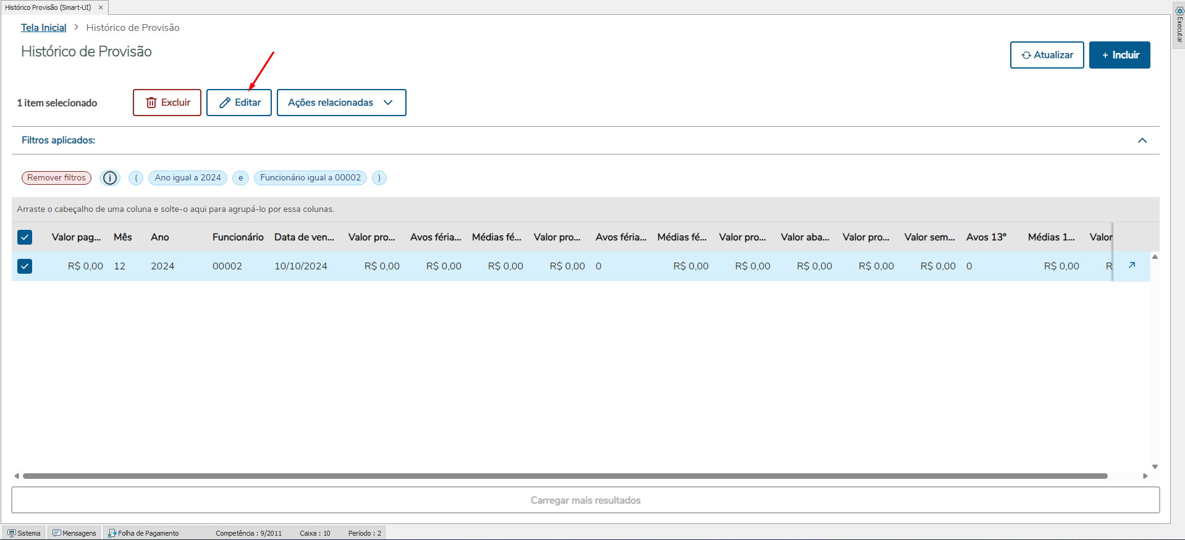This screenshot has height=540, width=1185.
Task: Click the opening parenthesis filter chip
Action: click(136, 178)
